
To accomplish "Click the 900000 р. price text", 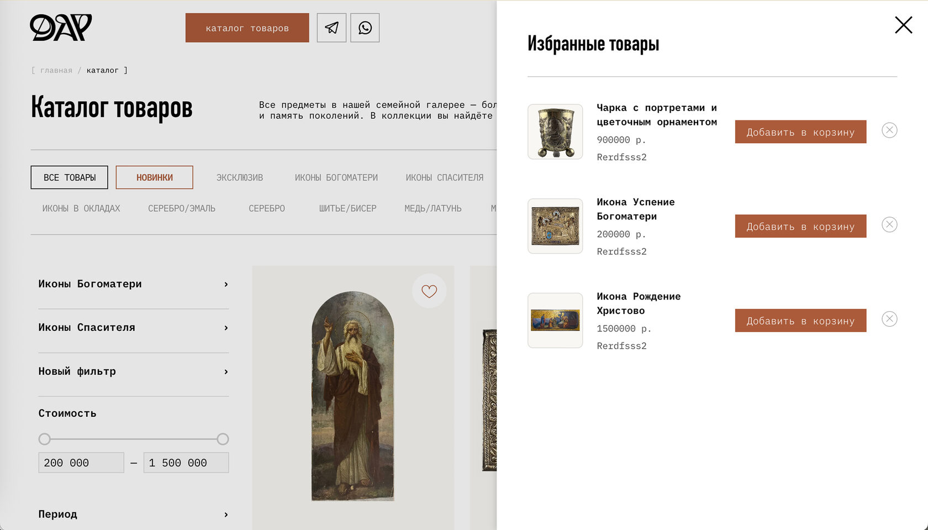I will [621, 140].
